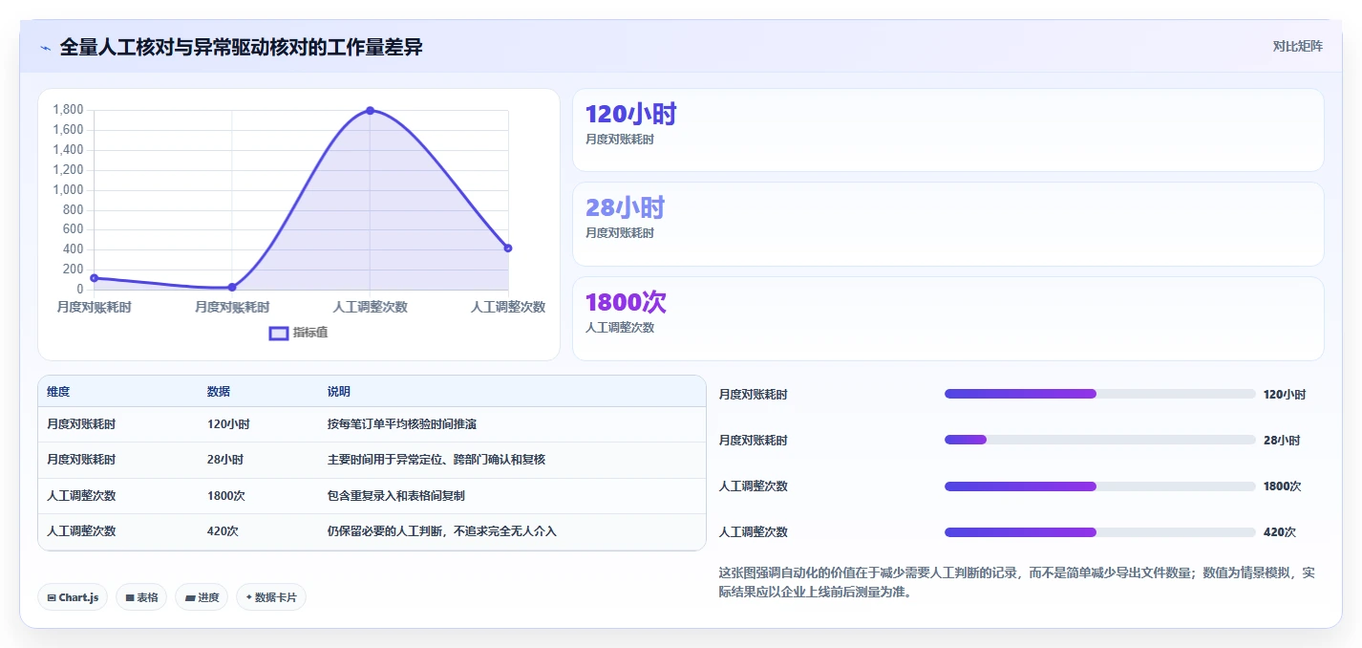Click the 维度 column header in the table
Image resolution: width=1362 pixels, height=648 pixels.
pyautogui.click(x=58, y=392)
